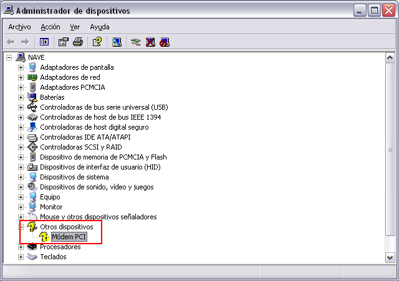The height and width of the screenshot is (281, 399).
Task: Open the Acción menu
Action: [50, 27]
